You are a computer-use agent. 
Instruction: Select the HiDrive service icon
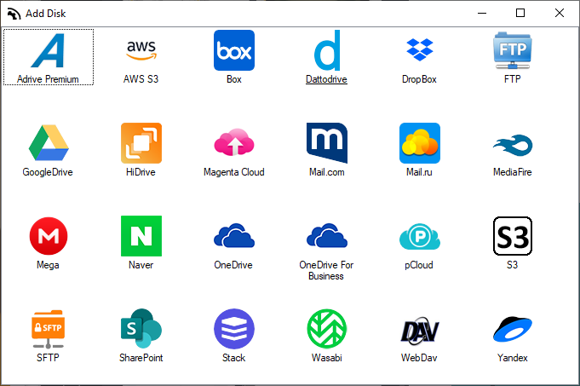141,144
